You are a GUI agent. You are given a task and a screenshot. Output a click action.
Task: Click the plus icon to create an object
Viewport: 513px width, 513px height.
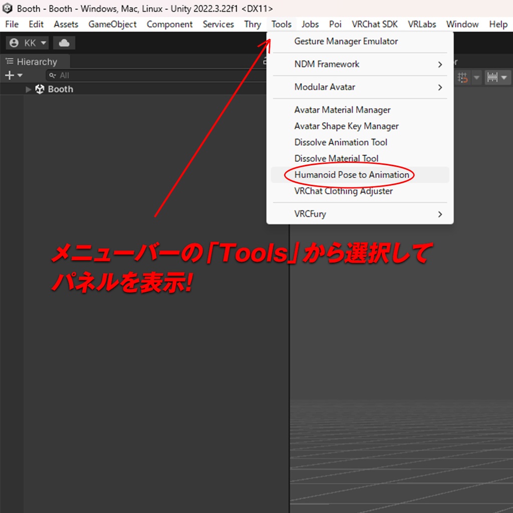point(9,75)
